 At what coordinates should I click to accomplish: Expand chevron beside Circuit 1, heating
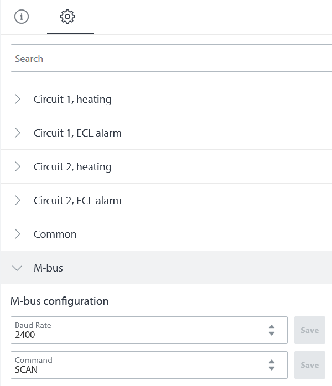18,100
